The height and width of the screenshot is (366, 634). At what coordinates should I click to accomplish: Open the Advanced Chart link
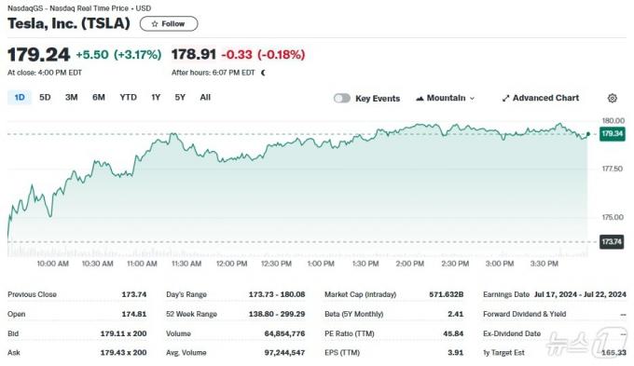click(541, 98)
